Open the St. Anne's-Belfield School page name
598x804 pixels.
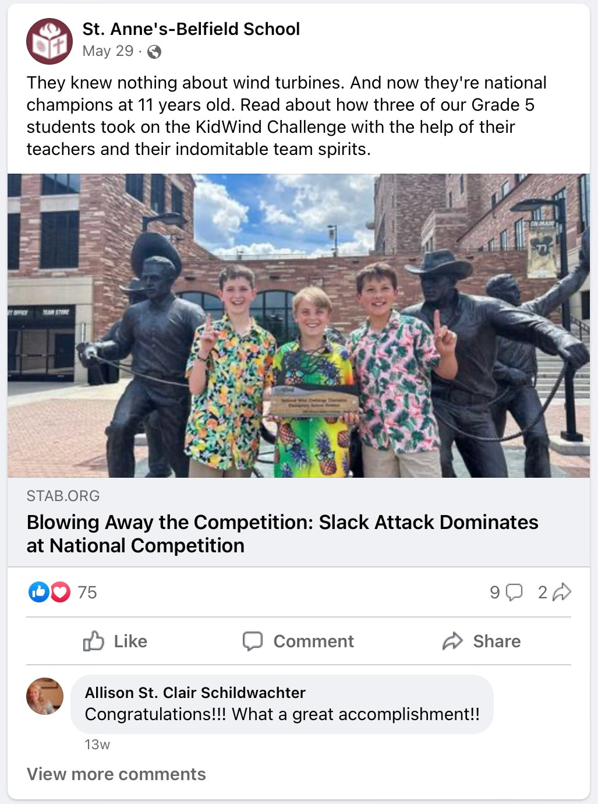point(191,29)
